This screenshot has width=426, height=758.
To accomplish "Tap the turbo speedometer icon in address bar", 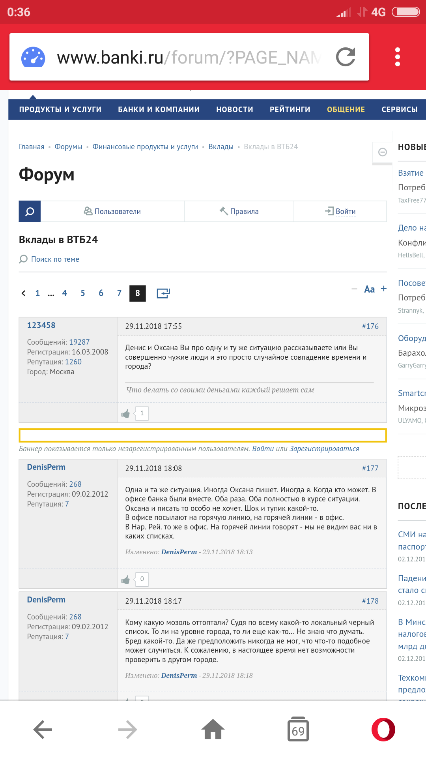I will (x=33, y=57).
